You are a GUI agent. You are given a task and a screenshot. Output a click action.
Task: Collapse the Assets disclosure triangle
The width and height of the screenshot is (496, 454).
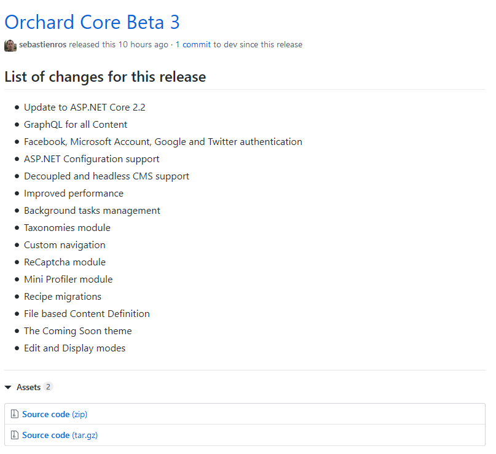pyautogui.click(x=8, y=387)
